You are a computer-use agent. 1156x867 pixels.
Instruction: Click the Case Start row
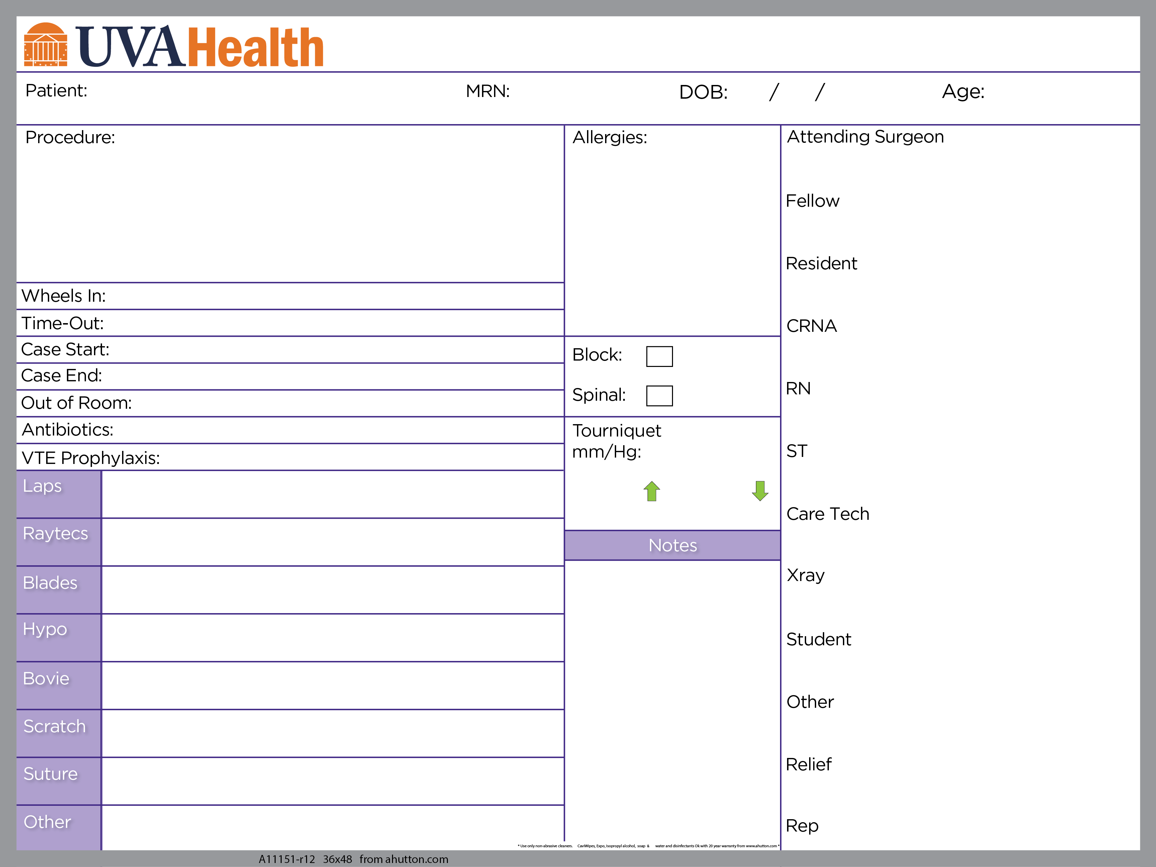tap(290, 350)
